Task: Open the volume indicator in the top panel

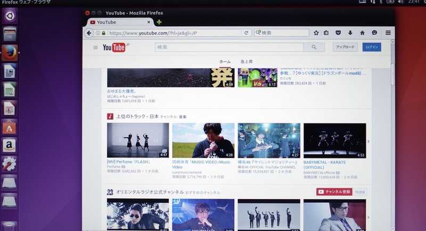Action: [x=400, y=2]
